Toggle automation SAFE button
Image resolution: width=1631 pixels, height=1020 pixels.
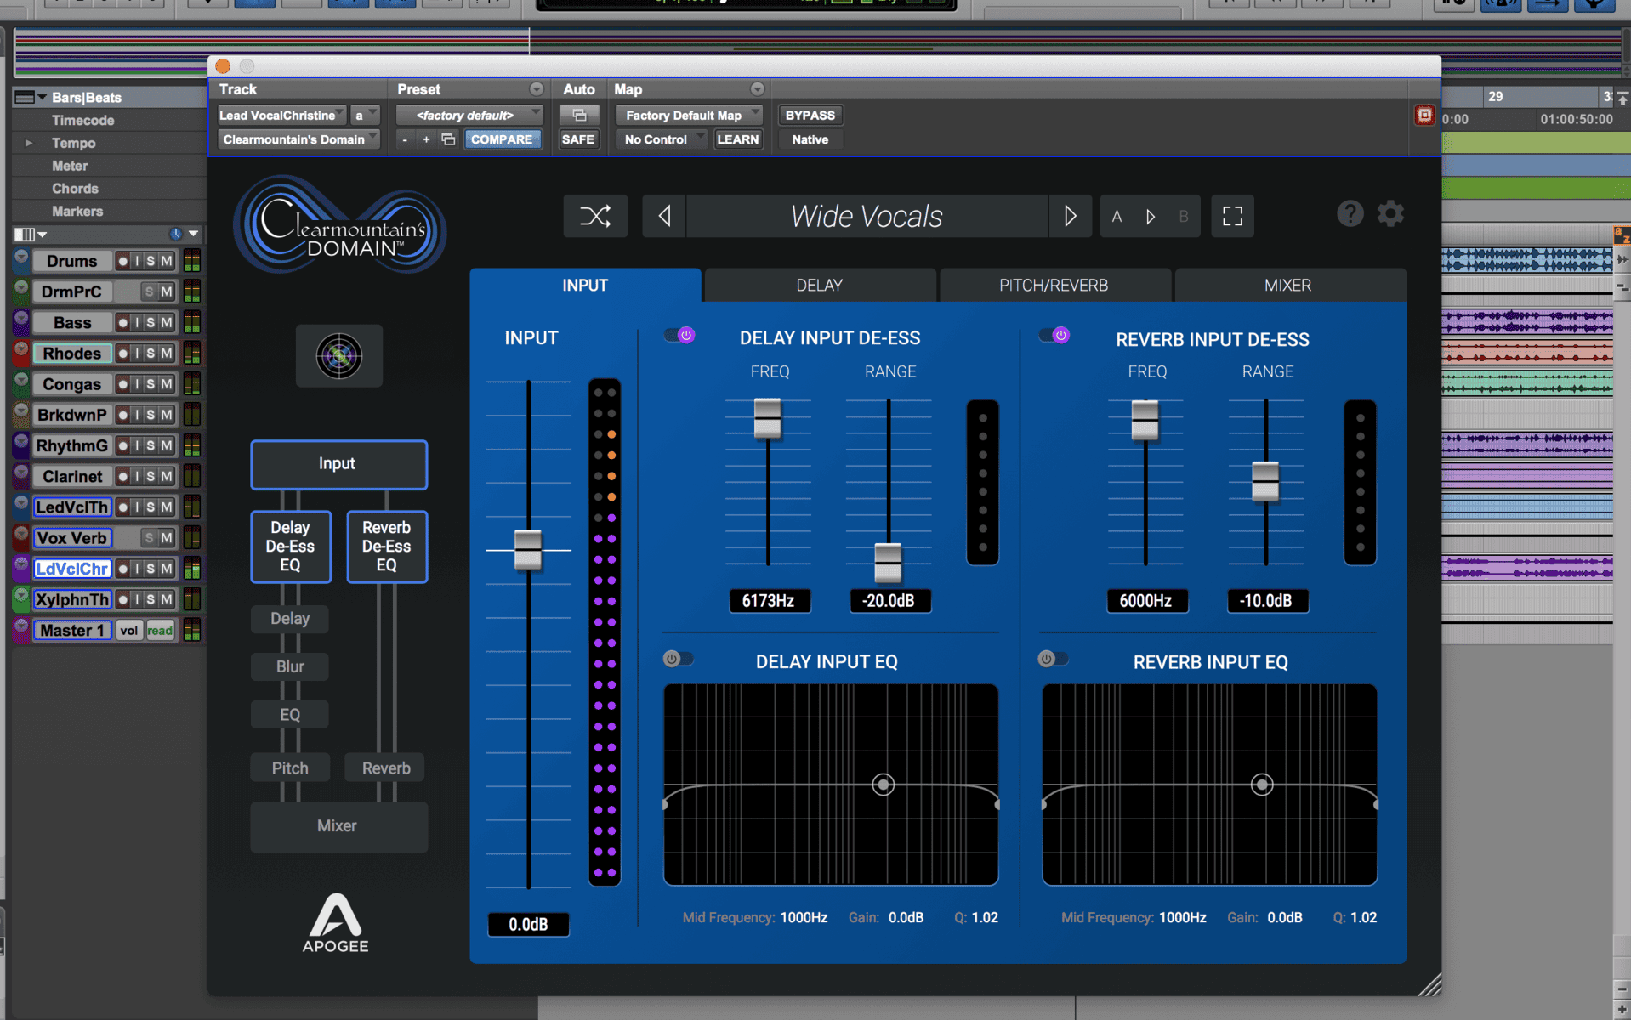[578, 139]
